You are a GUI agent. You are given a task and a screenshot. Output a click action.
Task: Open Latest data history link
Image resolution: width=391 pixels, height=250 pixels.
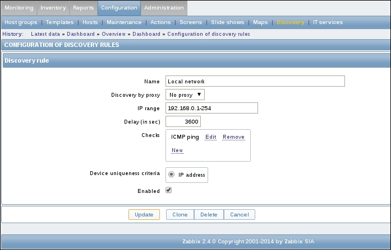(x=46, y=34)
